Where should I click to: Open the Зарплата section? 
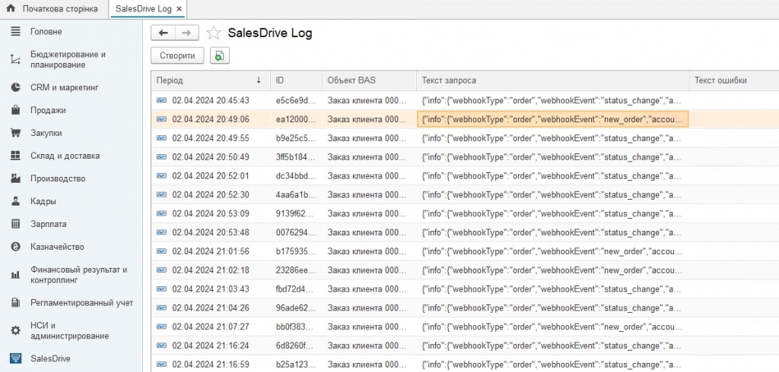(48, 224)
